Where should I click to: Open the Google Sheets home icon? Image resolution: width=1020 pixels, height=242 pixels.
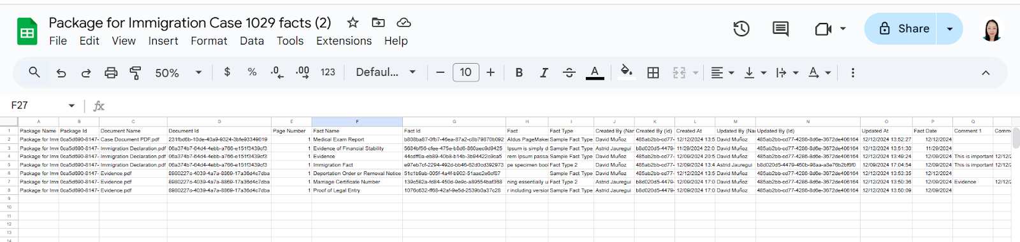point(27,31)
